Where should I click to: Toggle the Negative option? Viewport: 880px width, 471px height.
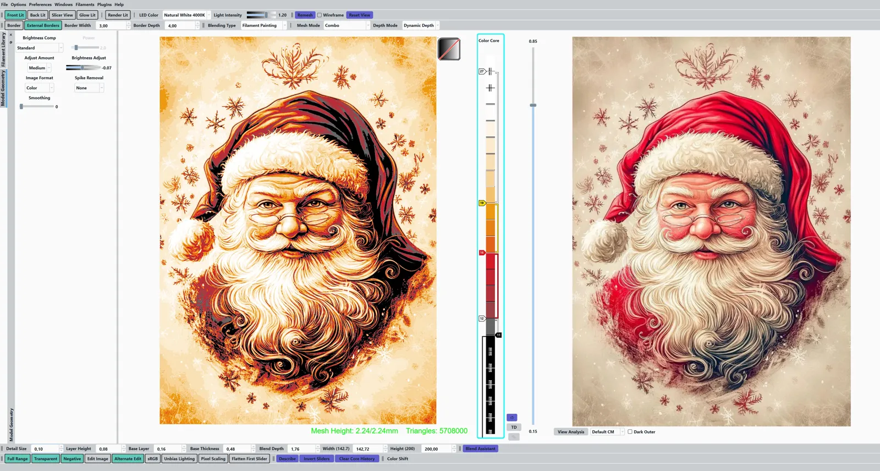pyautogui.click(x=72, y=458)
